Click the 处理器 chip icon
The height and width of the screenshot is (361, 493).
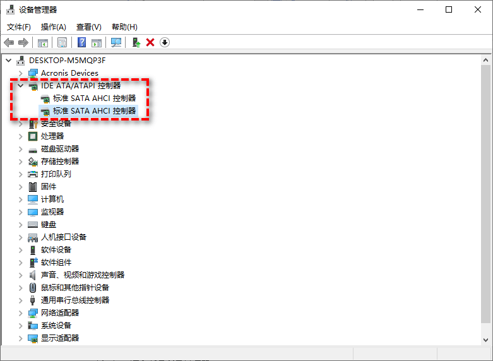click(33, 136)
